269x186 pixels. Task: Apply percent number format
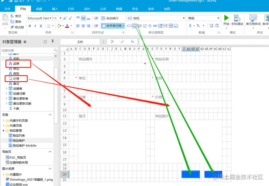coord(198,26)
